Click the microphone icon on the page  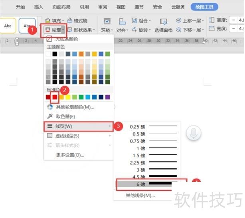click(x=194, y=133)
